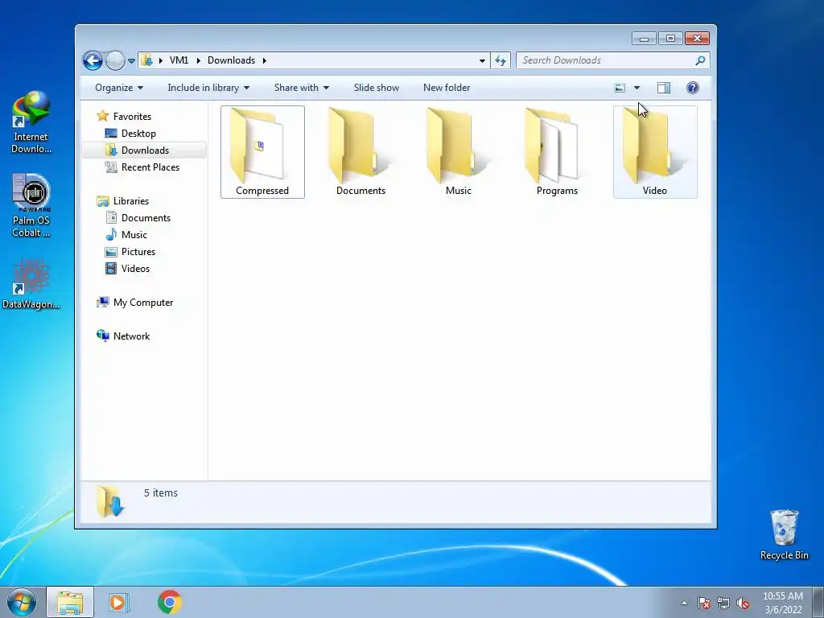Open the Action Center flag icon
824x618 pixels.
(704, 603)
